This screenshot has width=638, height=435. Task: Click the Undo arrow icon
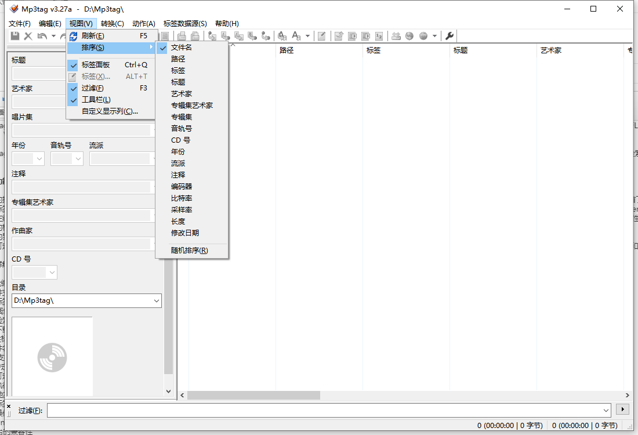(42, 36)
